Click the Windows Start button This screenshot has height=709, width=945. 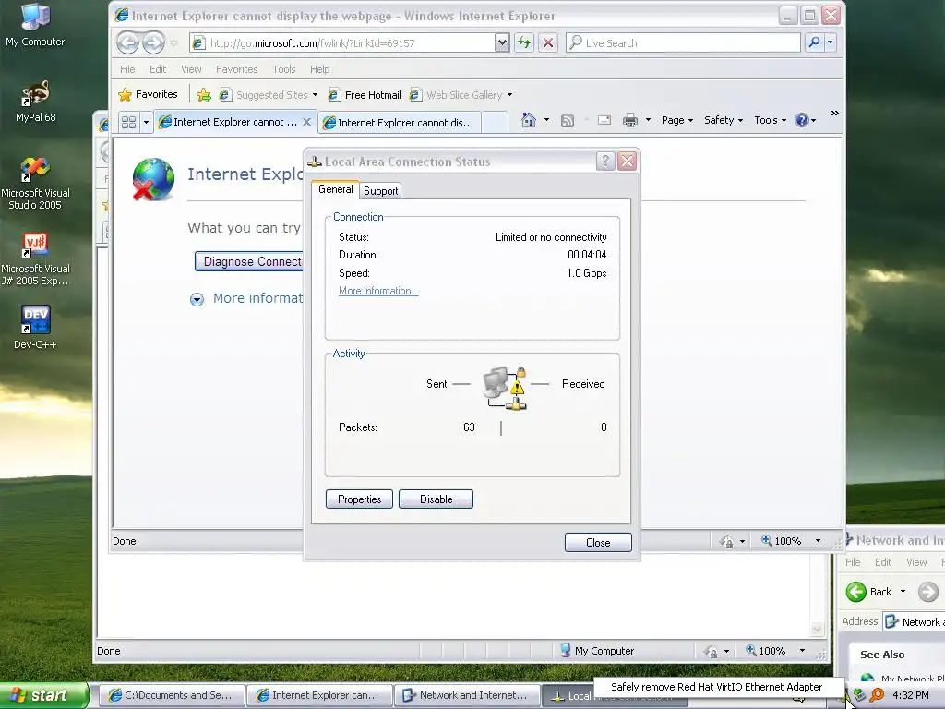click(43, 695)
